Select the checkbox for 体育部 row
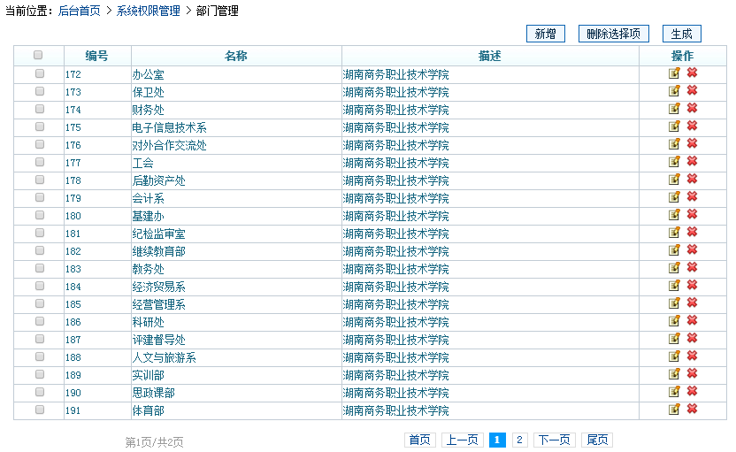The height and width of the screenshot is (452, 736). [x=40, y=410]
